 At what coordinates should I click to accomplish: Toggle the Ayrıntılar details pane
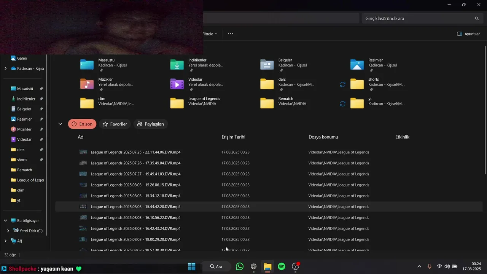tap(468, 34)
